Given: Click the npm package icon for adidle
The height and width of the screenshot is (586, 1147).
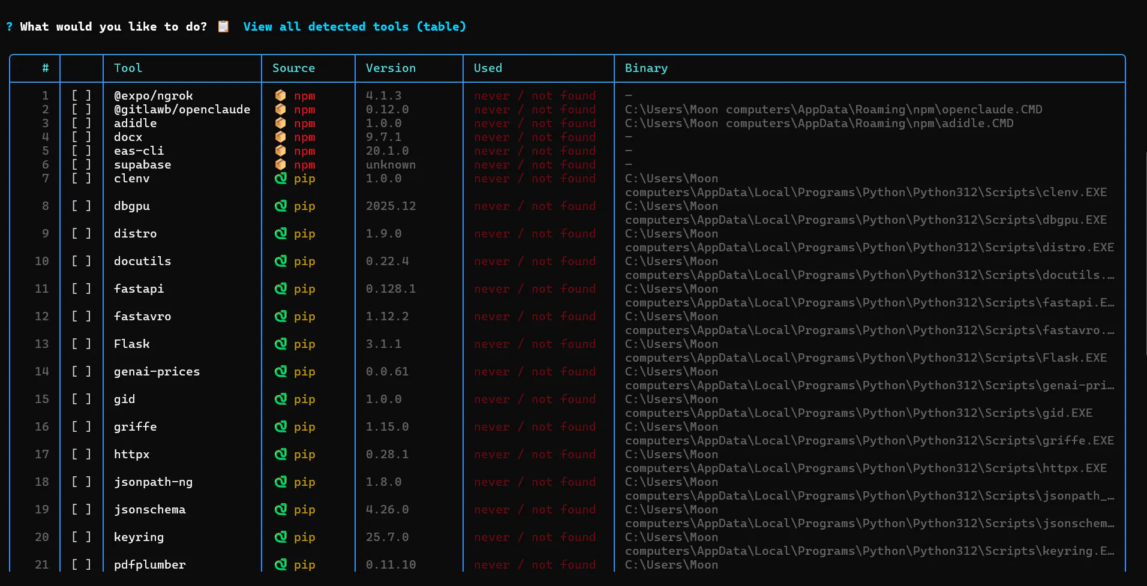Looking at the screenshot, I should pyautogui.click(x=280, y=123).
